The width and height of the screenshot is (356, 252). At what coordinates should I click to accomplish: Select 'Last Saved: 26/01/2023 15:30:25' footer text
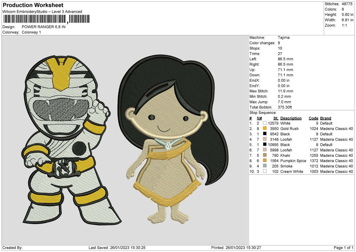[x=117, y=248]
